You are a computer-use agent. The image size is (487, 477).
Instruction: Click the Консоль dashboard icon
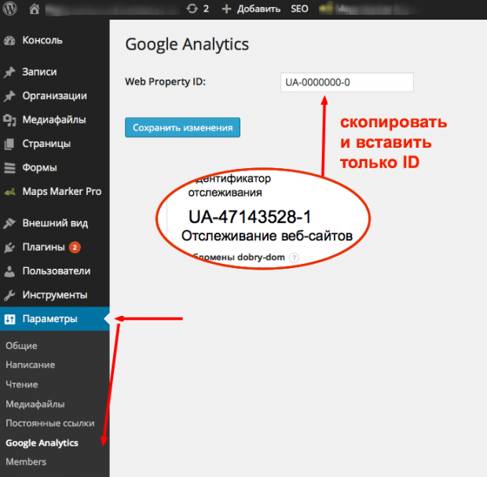pyautogui.click(x=9, y=40)
